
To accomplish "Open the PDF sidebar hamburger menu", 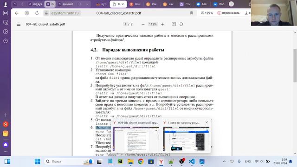I will tap(19, 24).
